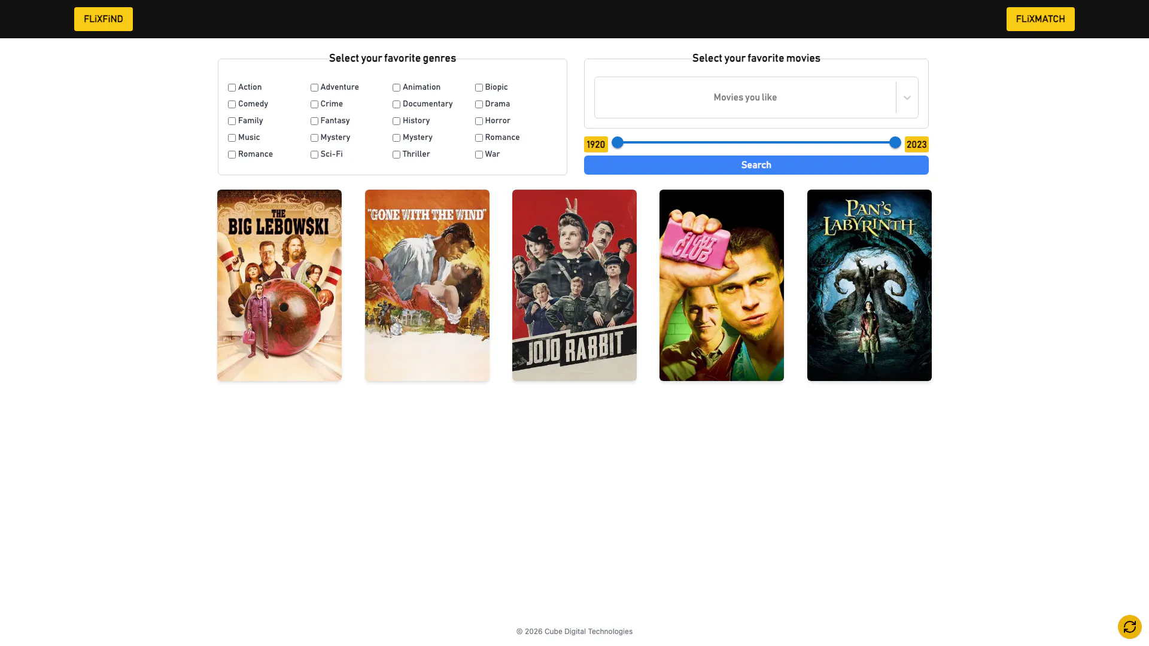This screenshot has height=646, width=1149.
Task: Click the Pan's Labyrinth poster
Action: (x=869, y=285)
